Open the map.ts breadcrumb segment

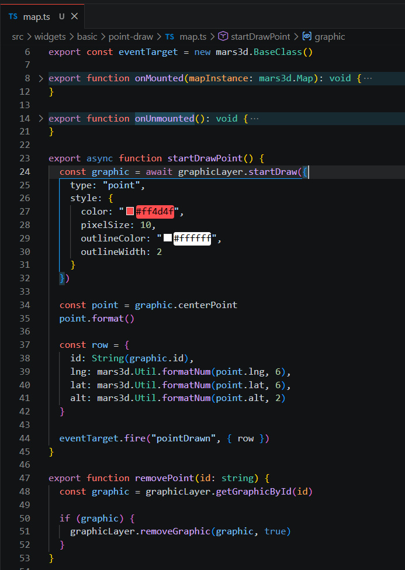[193, 37]
